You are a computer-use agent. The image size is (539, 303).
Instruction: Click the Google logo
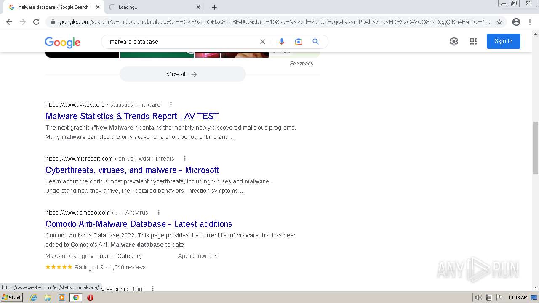(x=63, y=42)
